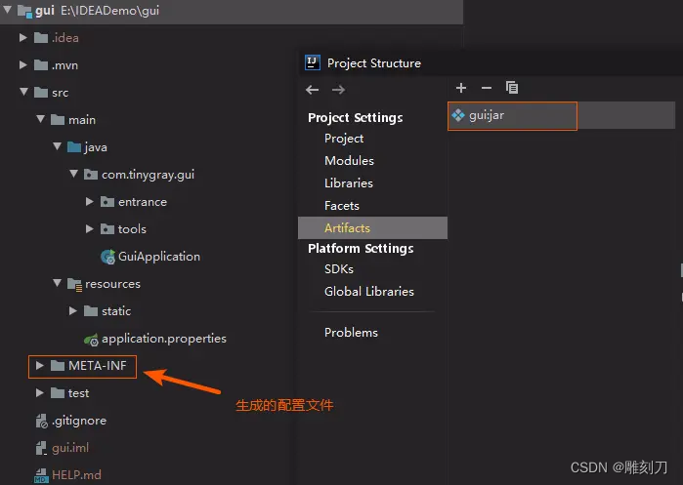This screenshot has height=485, width=683.
Task: Select application.properties file name
Action: (x=164, y=339)
